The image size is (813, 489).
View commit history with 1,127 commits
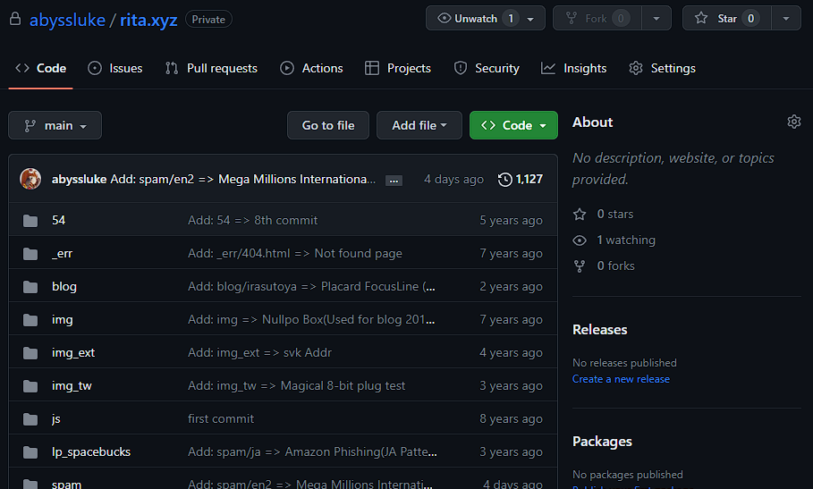520,179
